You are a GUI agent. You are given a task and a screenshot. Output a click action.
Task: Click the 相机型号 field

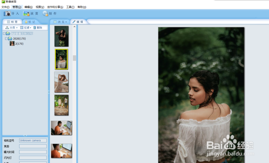pos(33,140)
